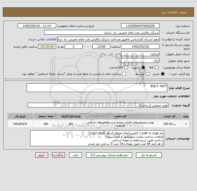The width and height of the screenshot is (197, 191).
Task: Click need date cell 1402/04/31
Action: click(20, 124)
